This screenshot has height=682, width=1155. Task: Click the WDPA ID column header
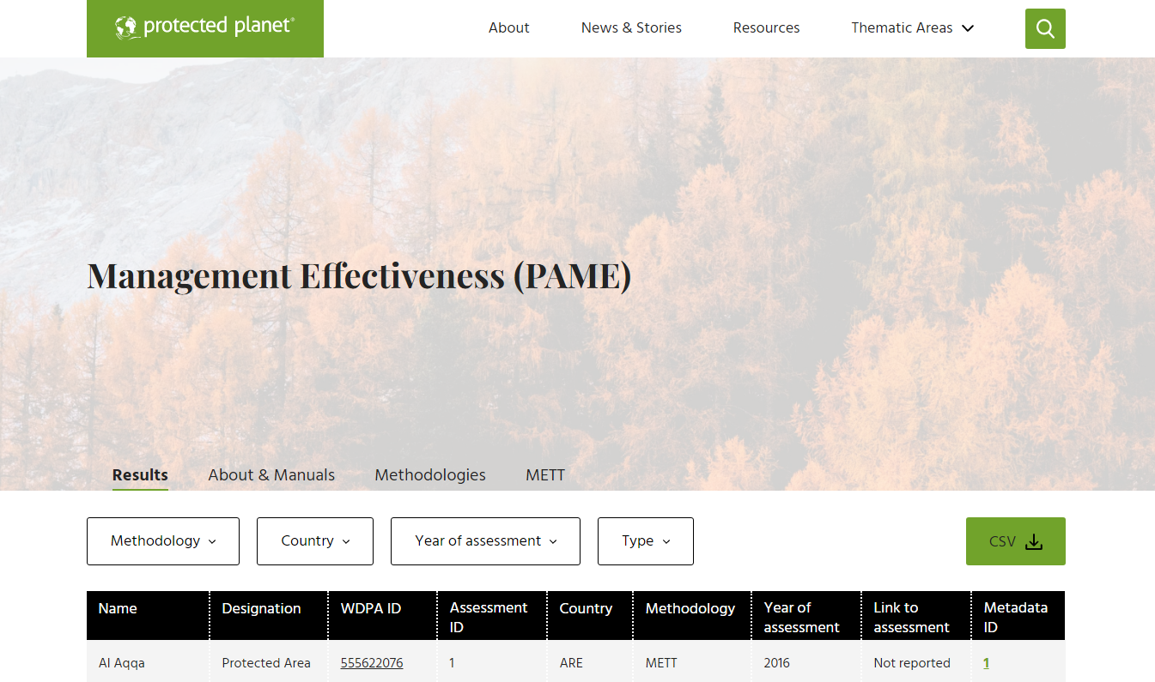[x=371, y=608]
